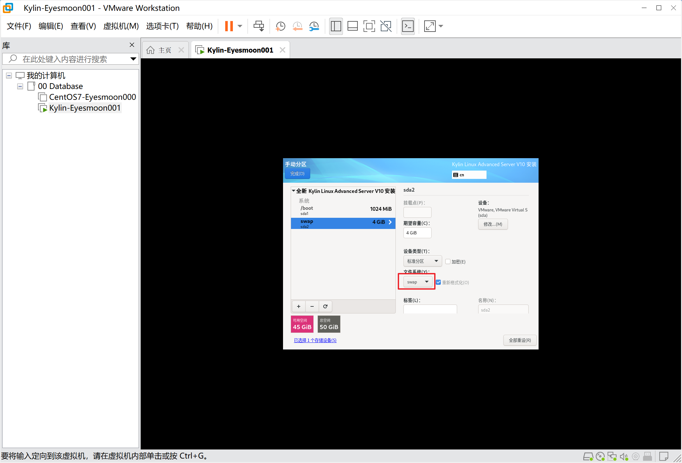Expand the 设备类型 标准分区 dropdown
Viewport: 682px width, 463px height.
pos(422,261)
